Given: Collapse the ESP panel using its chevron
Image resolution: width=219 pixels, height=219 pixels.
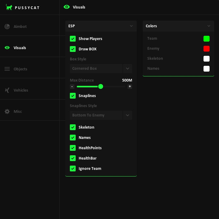Looking at the screenshot, I should (131, 26).
